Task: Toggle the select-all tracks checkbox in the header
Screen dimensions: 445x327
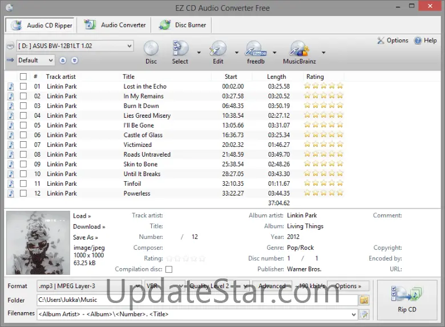Action: point(23,77)
